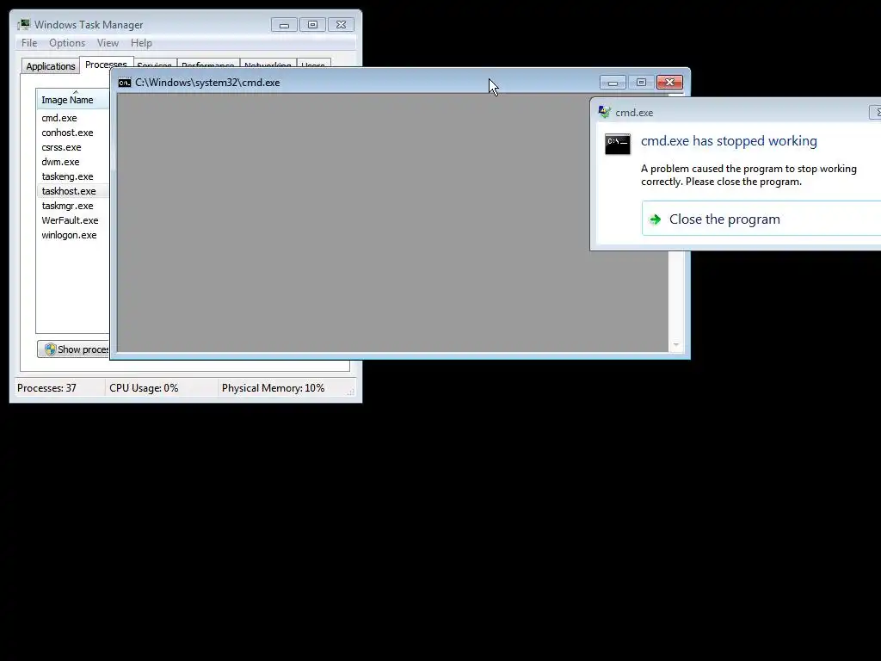Switch to the Services tab
Viewport: 881px width, 661px height.
pyautogui.click(x=155, y=64)
